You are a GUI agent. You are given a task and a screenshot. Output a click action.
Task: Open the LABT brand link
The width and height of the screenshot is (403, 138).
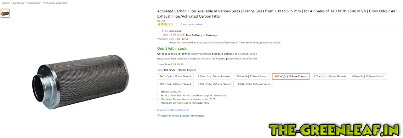(164, 21)
